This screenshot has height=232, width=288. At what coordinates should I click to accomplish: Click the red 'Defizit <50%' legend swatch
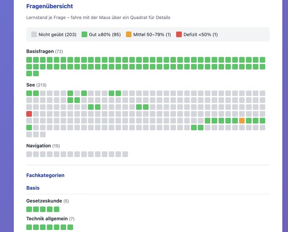[x=179, y=35]
